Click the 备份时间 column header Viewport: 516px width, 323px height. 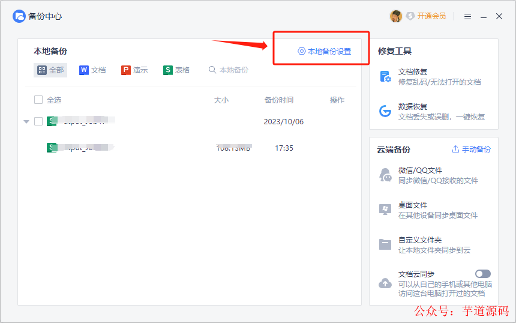pyautogui.click(x=279, y=100)
